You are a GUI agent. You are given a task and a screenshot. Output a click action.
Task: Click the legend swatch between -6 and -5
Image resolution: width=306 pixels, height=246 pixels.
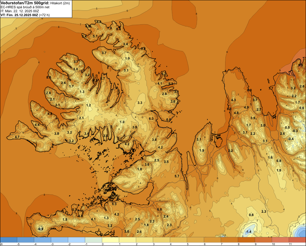(9, 240)
